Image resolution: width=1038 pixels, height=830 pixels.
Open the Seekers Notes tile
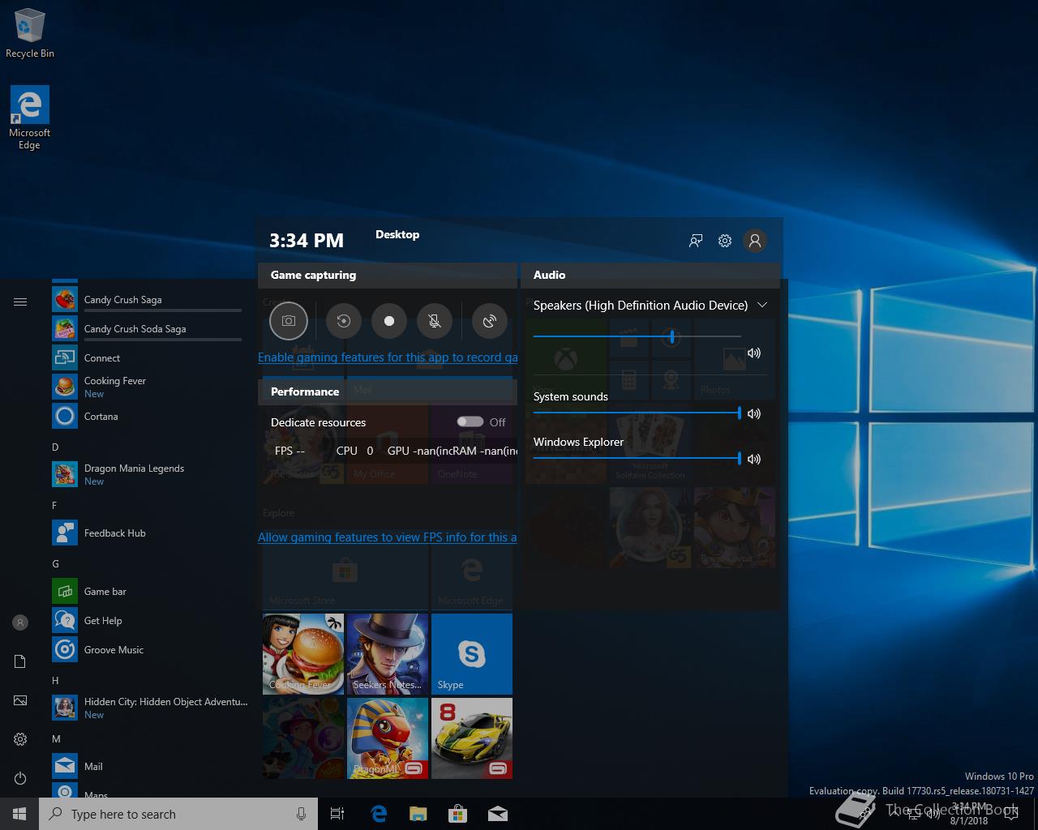pyautogui.click(x=388, y=654)
